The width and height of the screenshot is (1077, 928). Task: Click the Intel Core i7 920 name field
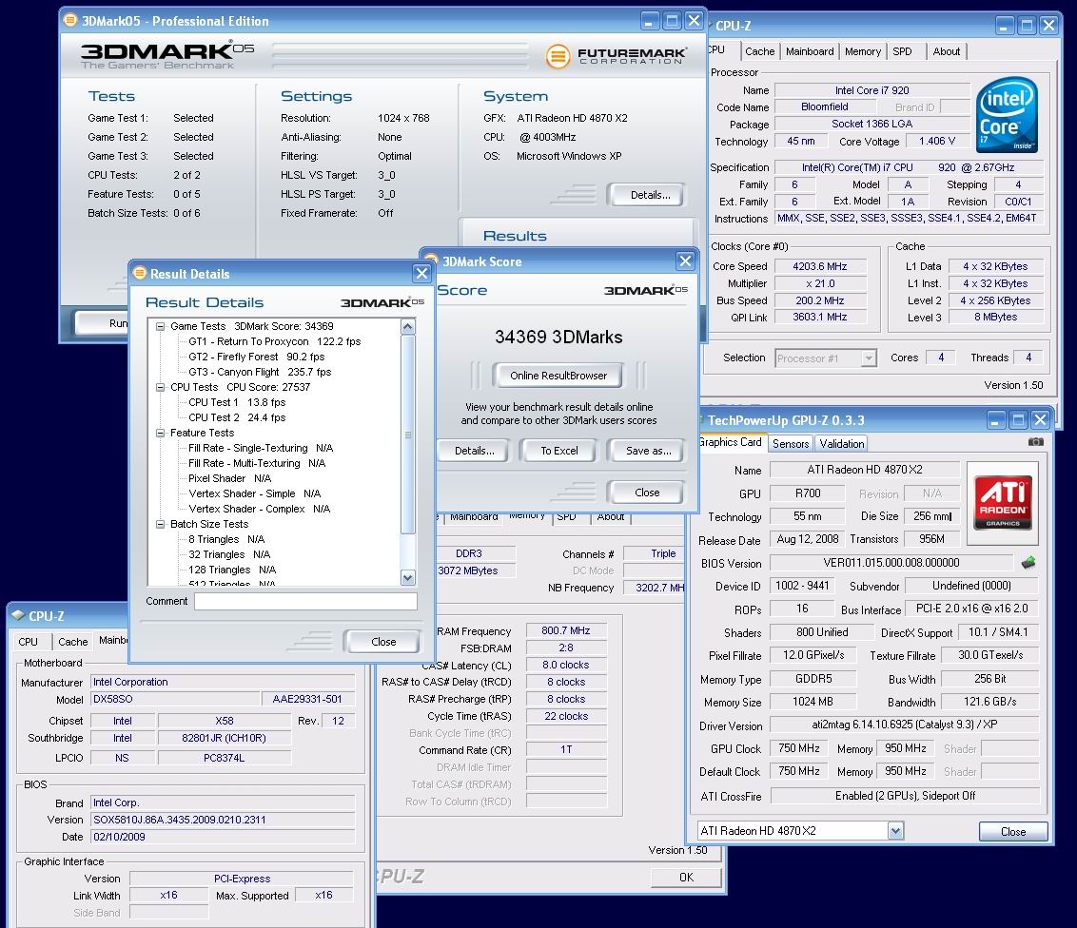871,90
